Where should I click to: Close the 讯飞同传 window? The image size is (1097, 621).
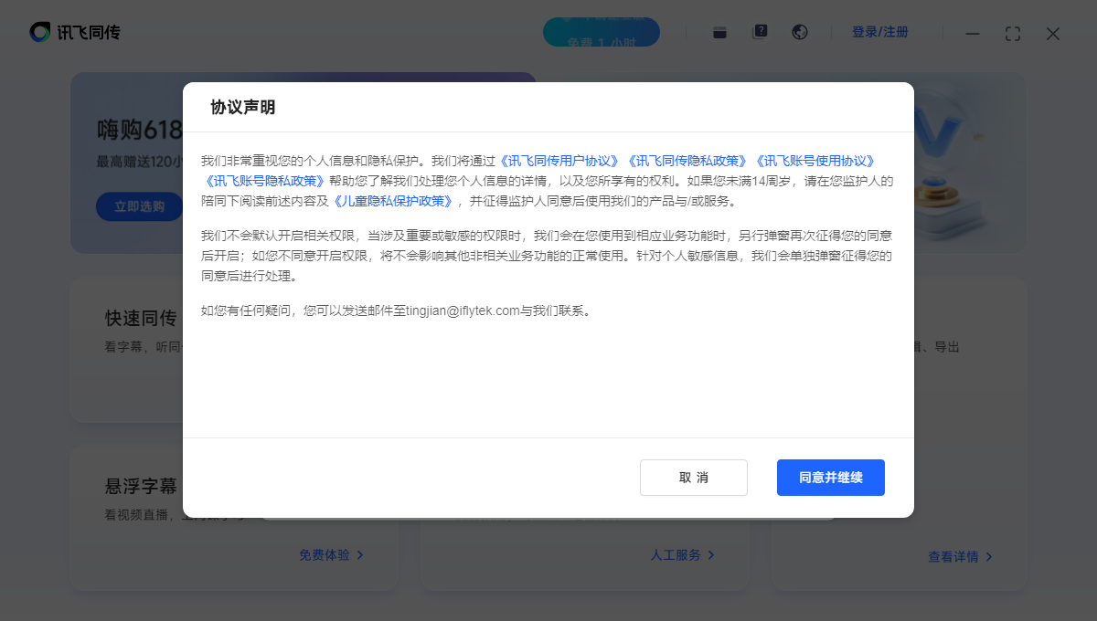pos(1053,33)
